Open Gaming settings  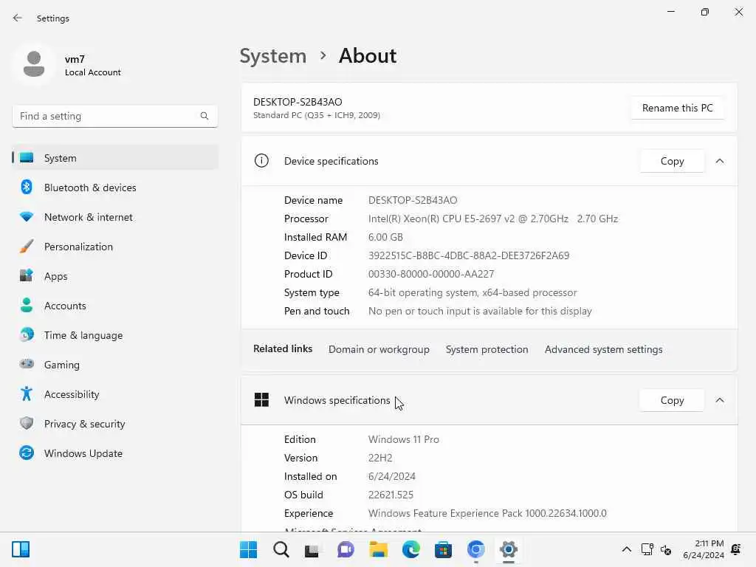(x=115, y=364)
